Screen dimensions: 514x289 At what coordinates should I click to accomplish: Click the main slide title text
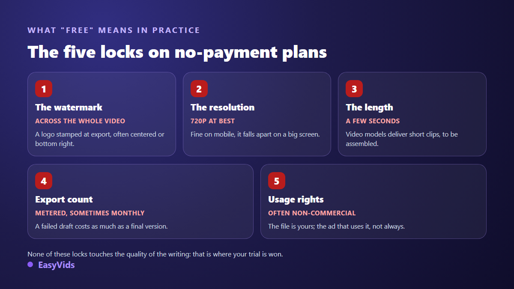(x=177, y=52)
